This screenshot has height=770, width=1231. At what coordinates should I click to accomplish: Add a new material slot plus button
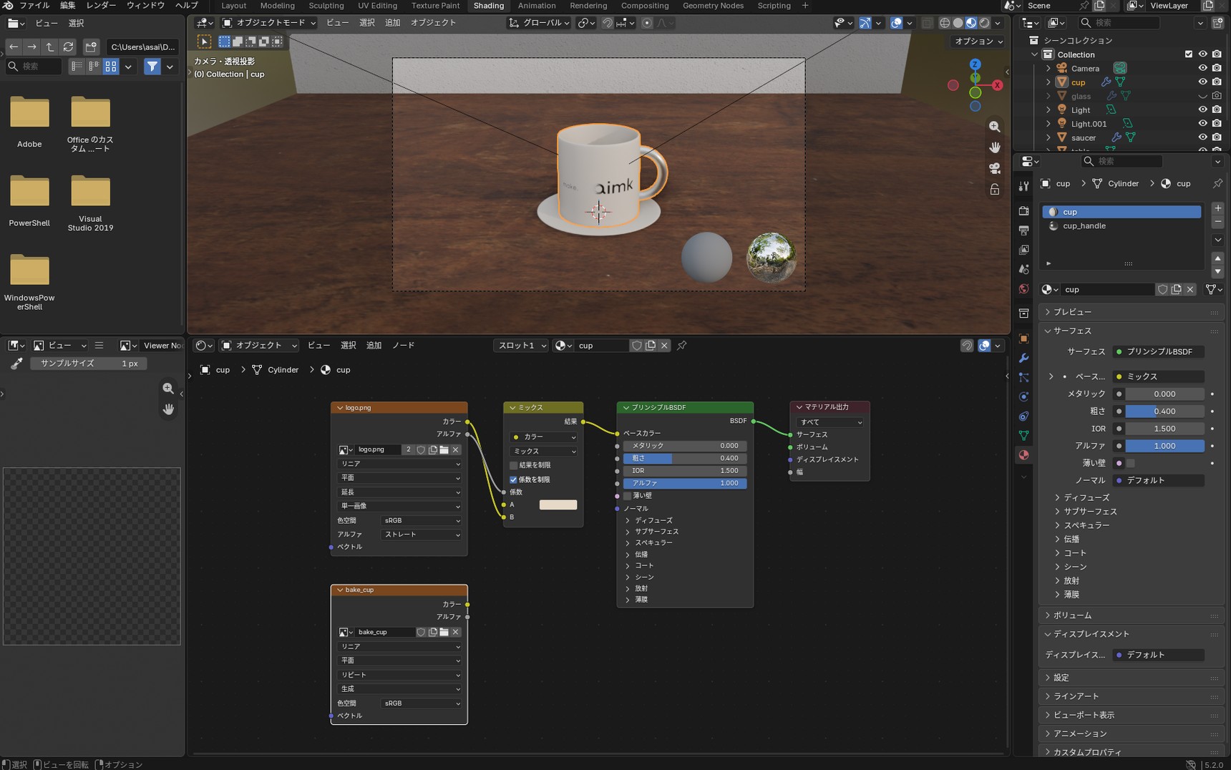pos(1218,209)
